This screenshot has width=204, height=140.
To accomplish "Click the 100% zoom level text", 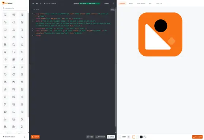I will coord(124,137).
